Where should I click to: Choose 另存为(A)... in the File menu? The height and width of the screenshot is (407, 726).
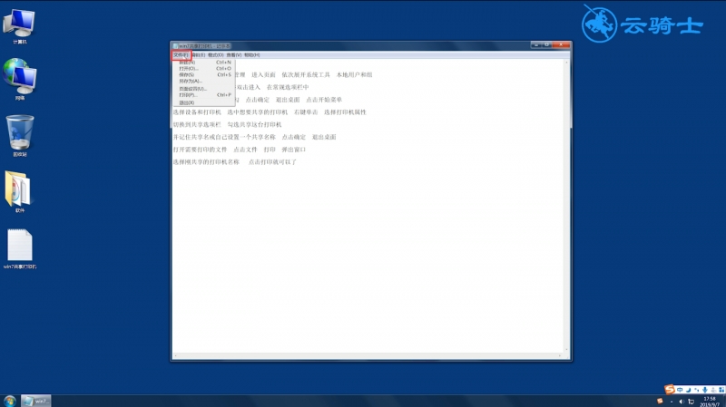pyautogui.click(x=203, y=81)
